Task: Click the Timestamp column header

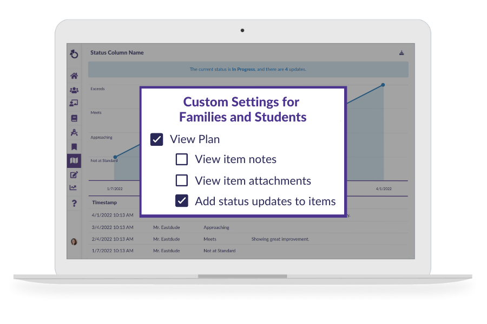Action: click(x=104, y=202)
